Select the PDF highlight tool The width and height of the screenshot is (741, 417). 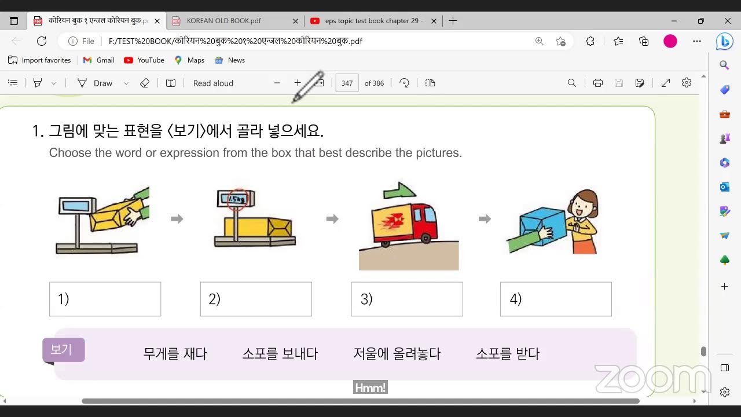click(38, 83)
